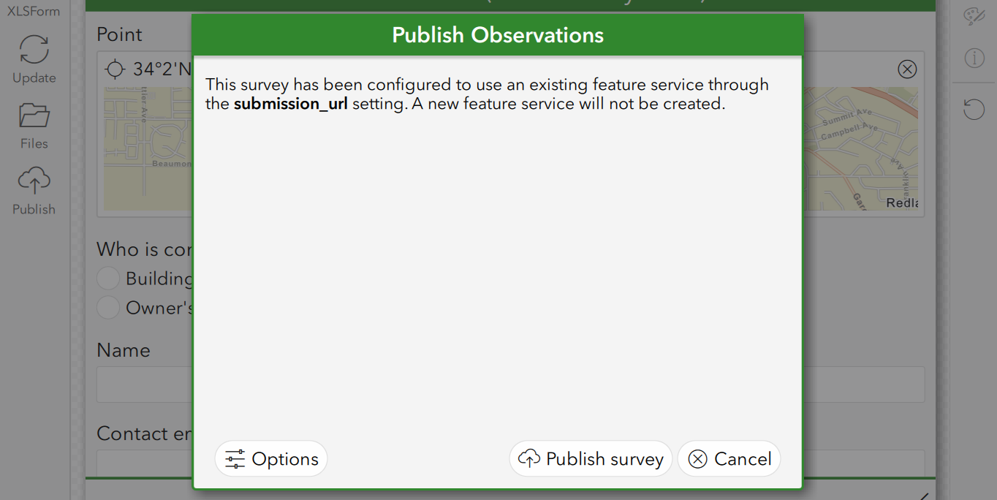Choose the Owner's radio option

coord(108,308)
